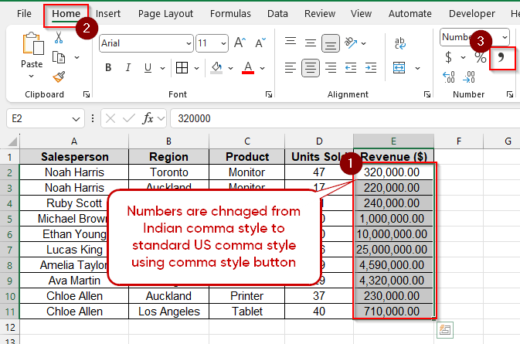Click the Comma Style button
The height and width of the screenshot is (344, 520).
501,57
